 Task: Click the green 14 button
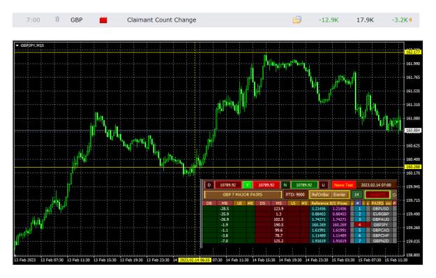click(356, 194)
